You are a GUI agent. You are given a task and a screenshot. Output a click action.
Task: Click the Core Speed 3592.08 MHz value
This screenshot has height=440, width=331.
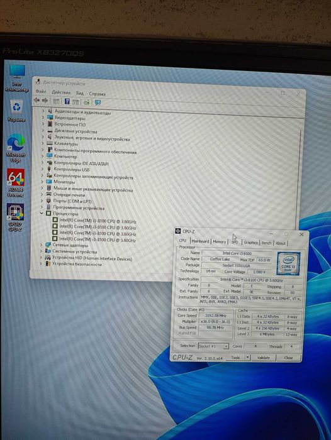[216, 316]
